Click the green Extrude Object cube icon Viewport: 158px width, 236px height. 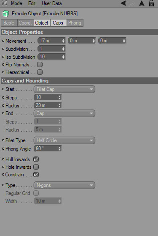(x=5, y=14)
